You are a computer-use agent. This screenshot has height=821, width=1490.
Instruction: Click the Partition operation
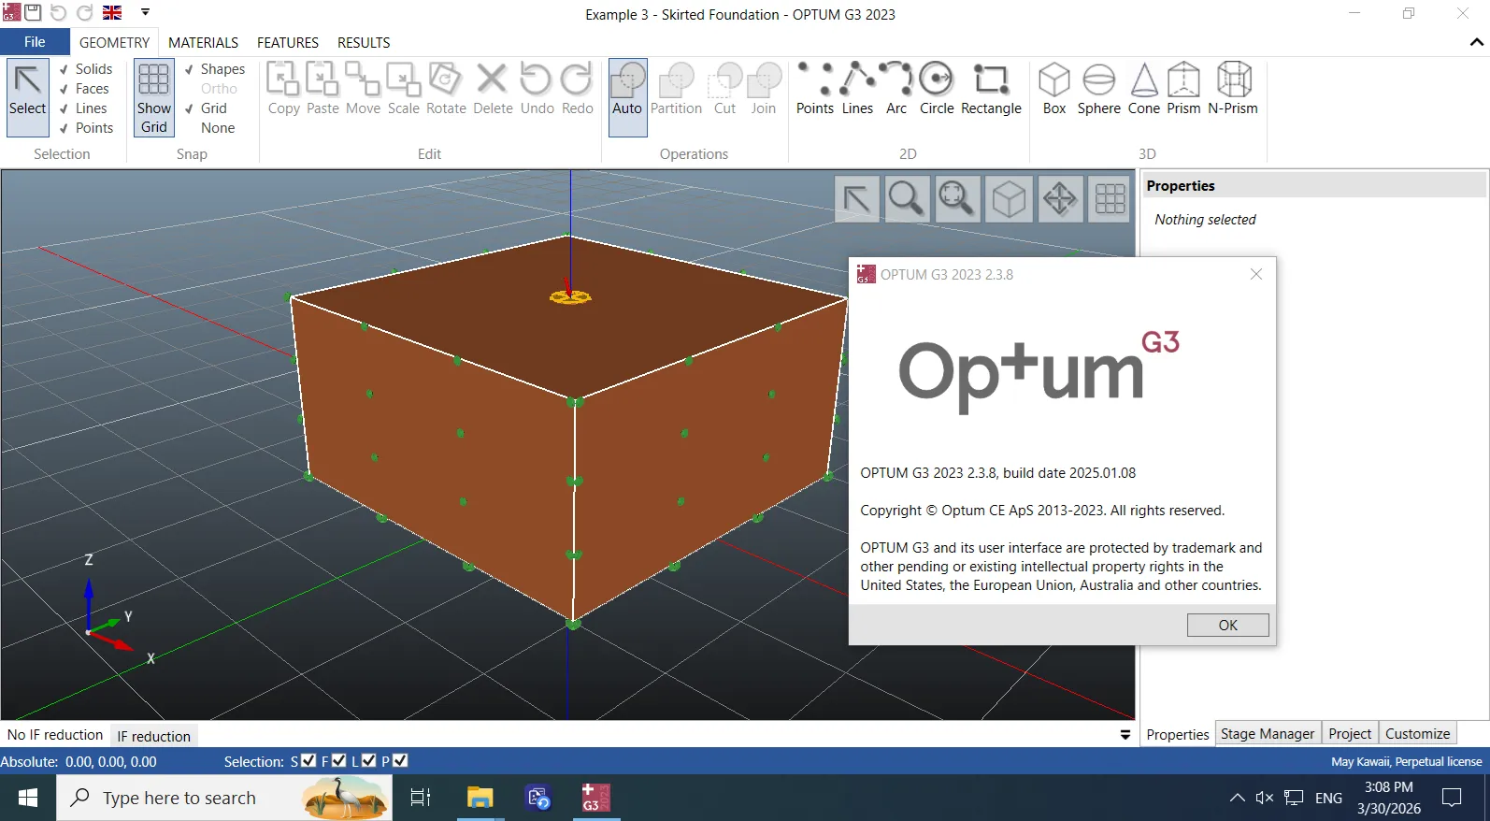pos(676,89)
